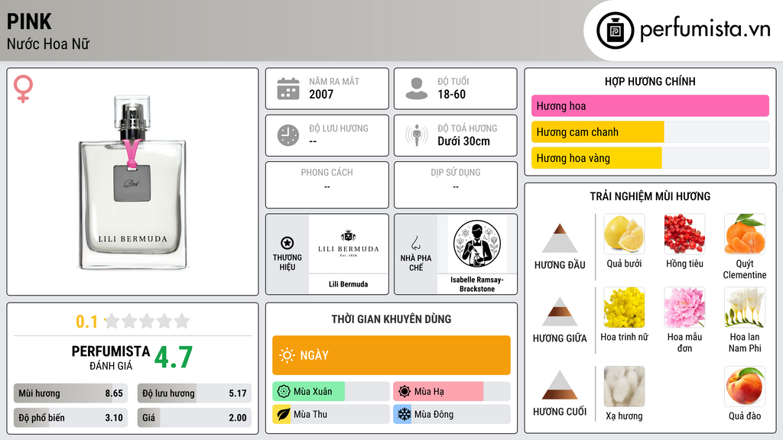Click the Mùa Xuân season bar
Screen dimensions: 783x440
click(330, 392)
